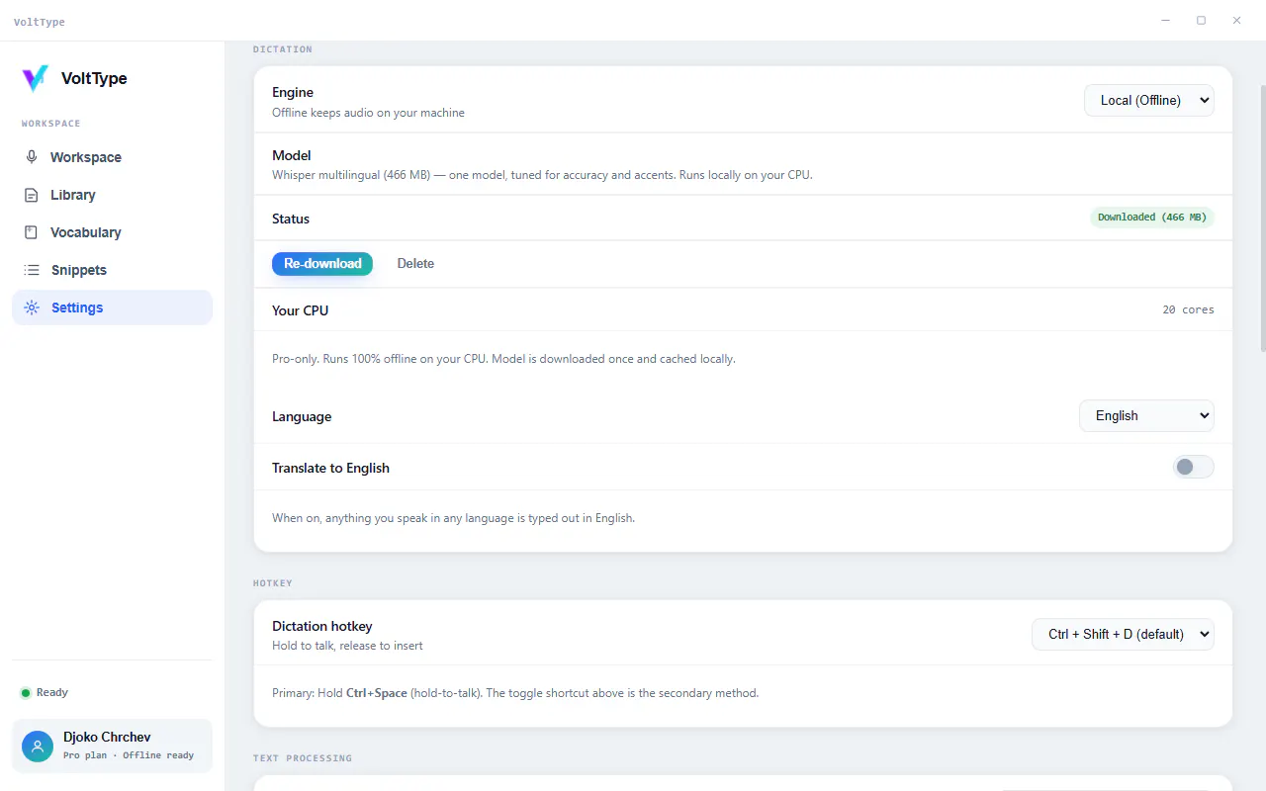Image resolution: width=1266 pixels, height=791 pixels.
Task: Click the list icon beside Snippets
Action: point(32,270)
